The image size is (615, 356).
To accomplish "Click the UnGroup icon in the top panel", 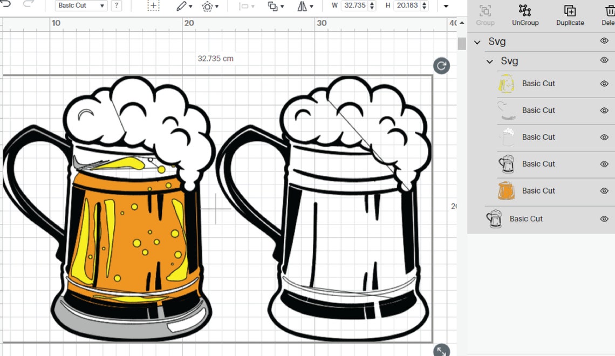I will [525, 14].
